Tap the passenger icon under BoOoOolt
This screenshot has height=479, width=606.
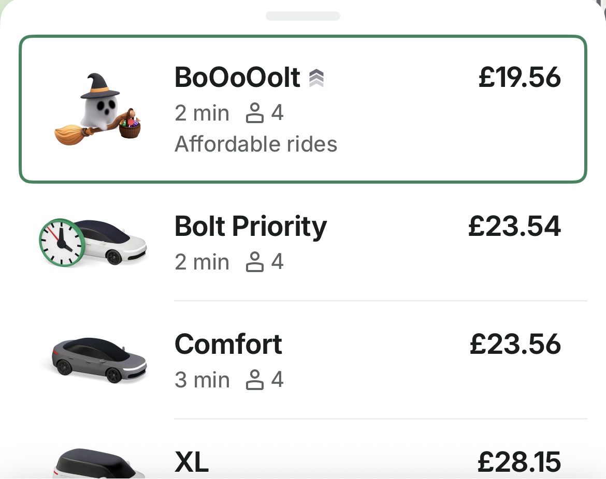click(254, 113)
